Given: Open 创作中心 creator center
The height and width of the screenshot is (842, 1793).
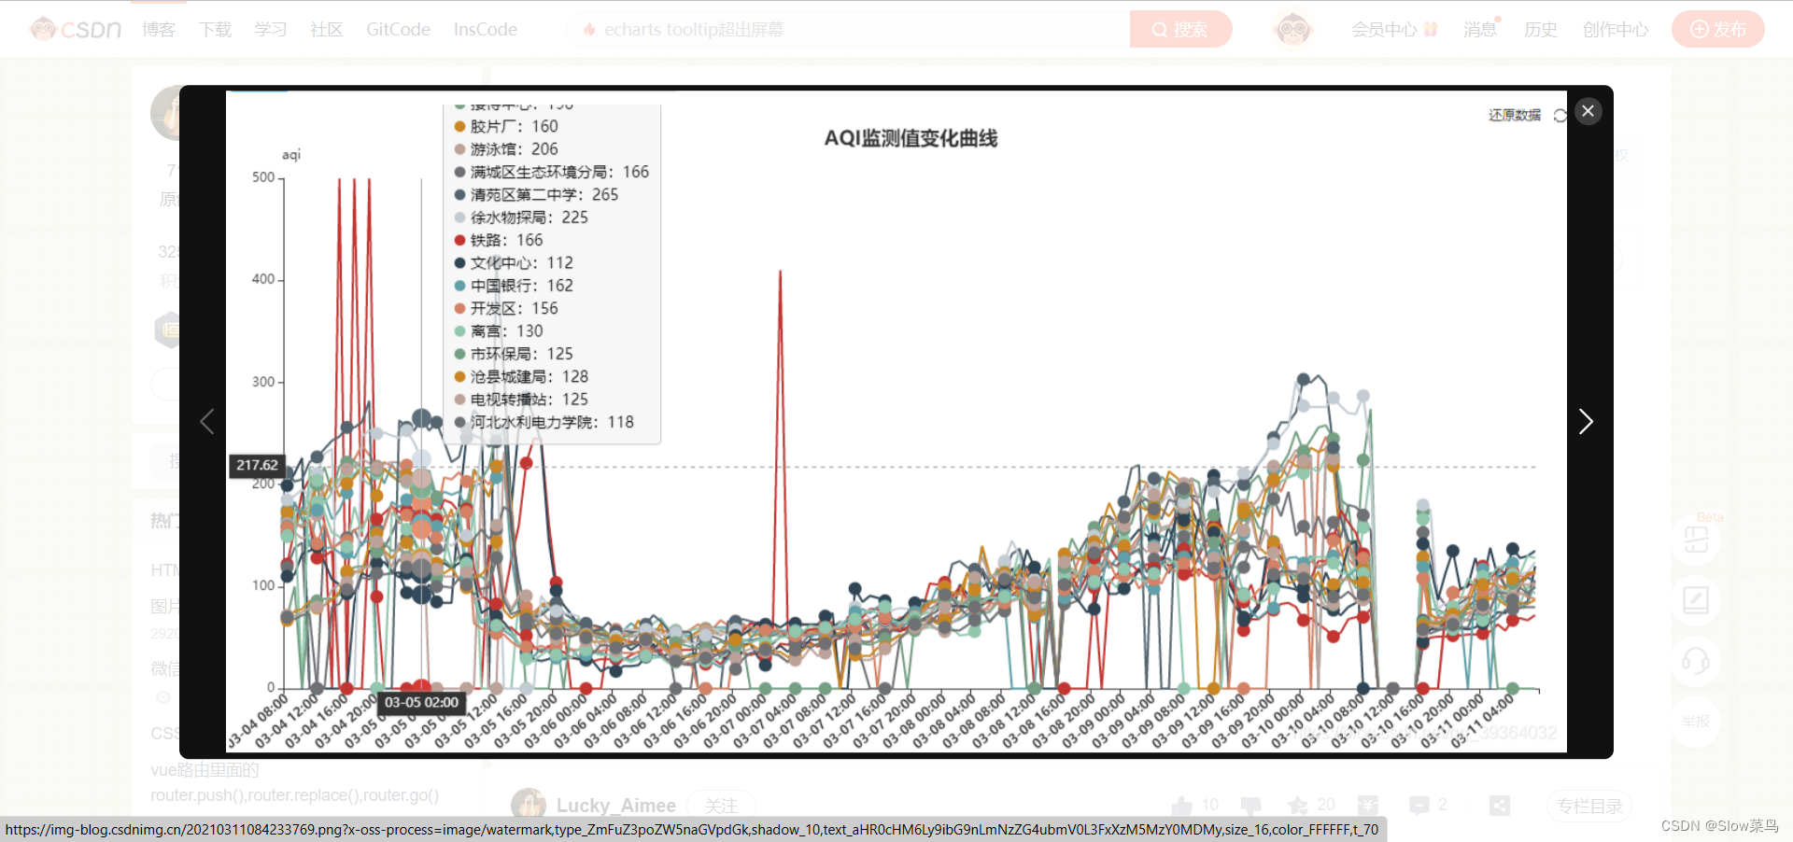Looking at the screenshot, I should (x=1616, y=29).
